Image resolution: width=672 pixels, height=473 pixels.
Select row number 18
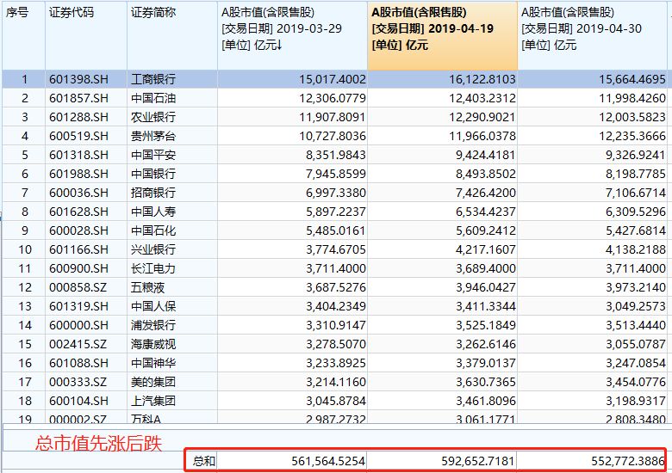23,401
